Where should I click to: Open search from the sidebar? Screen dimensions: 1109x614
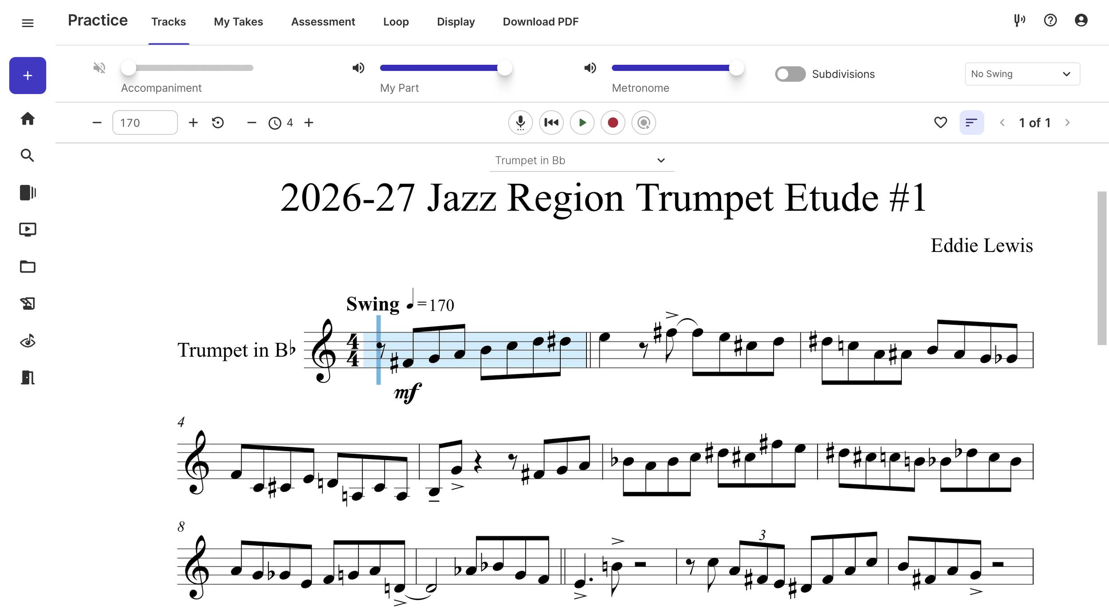(x=28, y=155)
